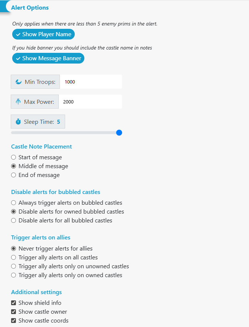
Task: Toggle the Show Player Name setting
Action: coord(43,34)
